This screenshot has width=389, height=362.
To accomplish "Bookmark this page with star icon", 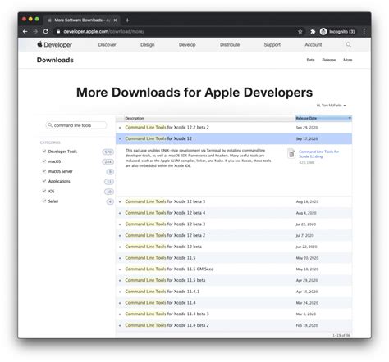I will pyautogui.click(x=300, y=32).
